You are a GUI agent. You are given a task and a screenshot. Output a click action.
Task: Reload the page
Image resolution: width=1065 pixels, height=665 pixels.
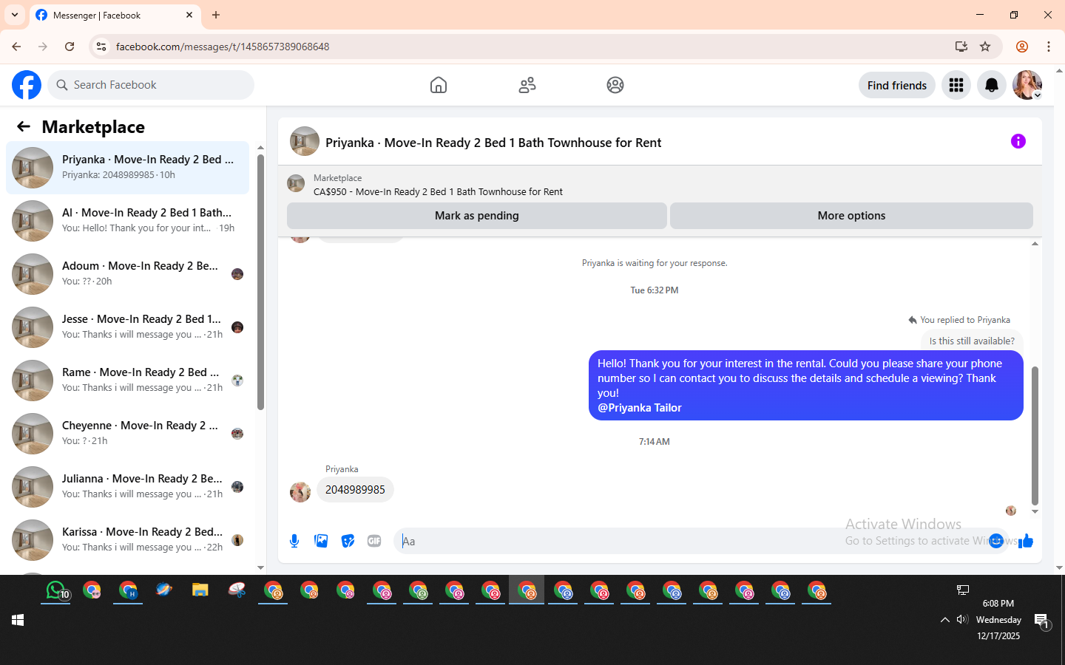70,47
